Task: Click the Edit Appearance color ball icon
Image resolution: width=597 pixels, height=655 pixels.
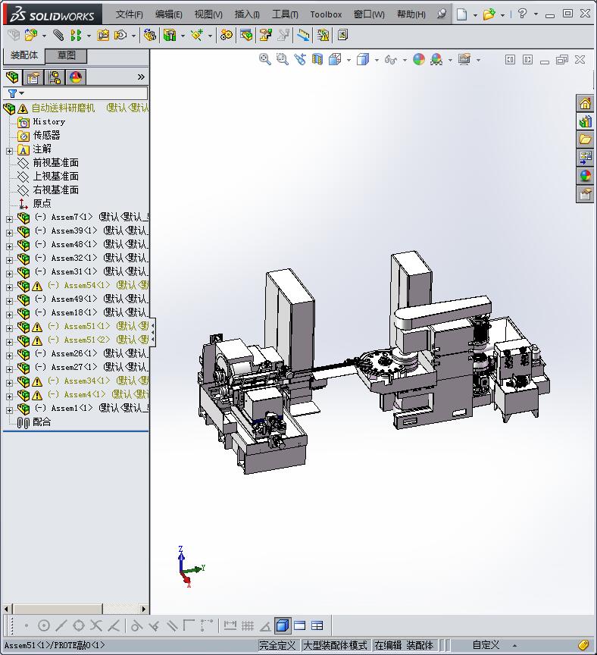Action: click(419, 59)
